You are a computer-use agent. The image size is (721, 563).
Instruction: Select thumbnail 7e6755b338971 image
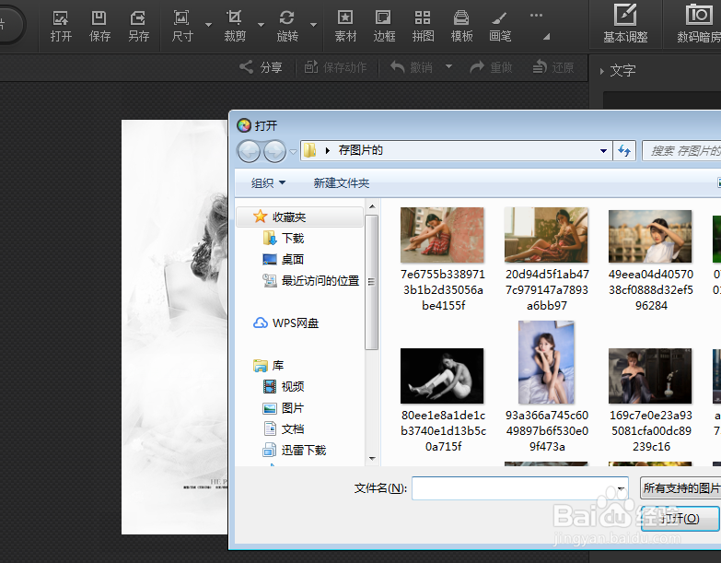pos(442,235)
